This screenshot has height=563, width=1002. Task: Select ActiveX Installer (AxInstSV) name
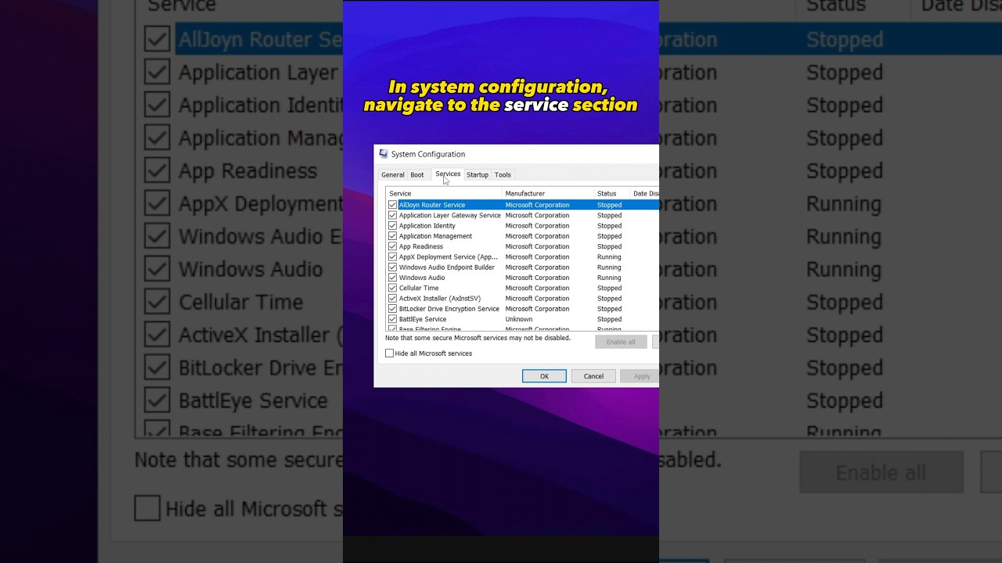440,299
